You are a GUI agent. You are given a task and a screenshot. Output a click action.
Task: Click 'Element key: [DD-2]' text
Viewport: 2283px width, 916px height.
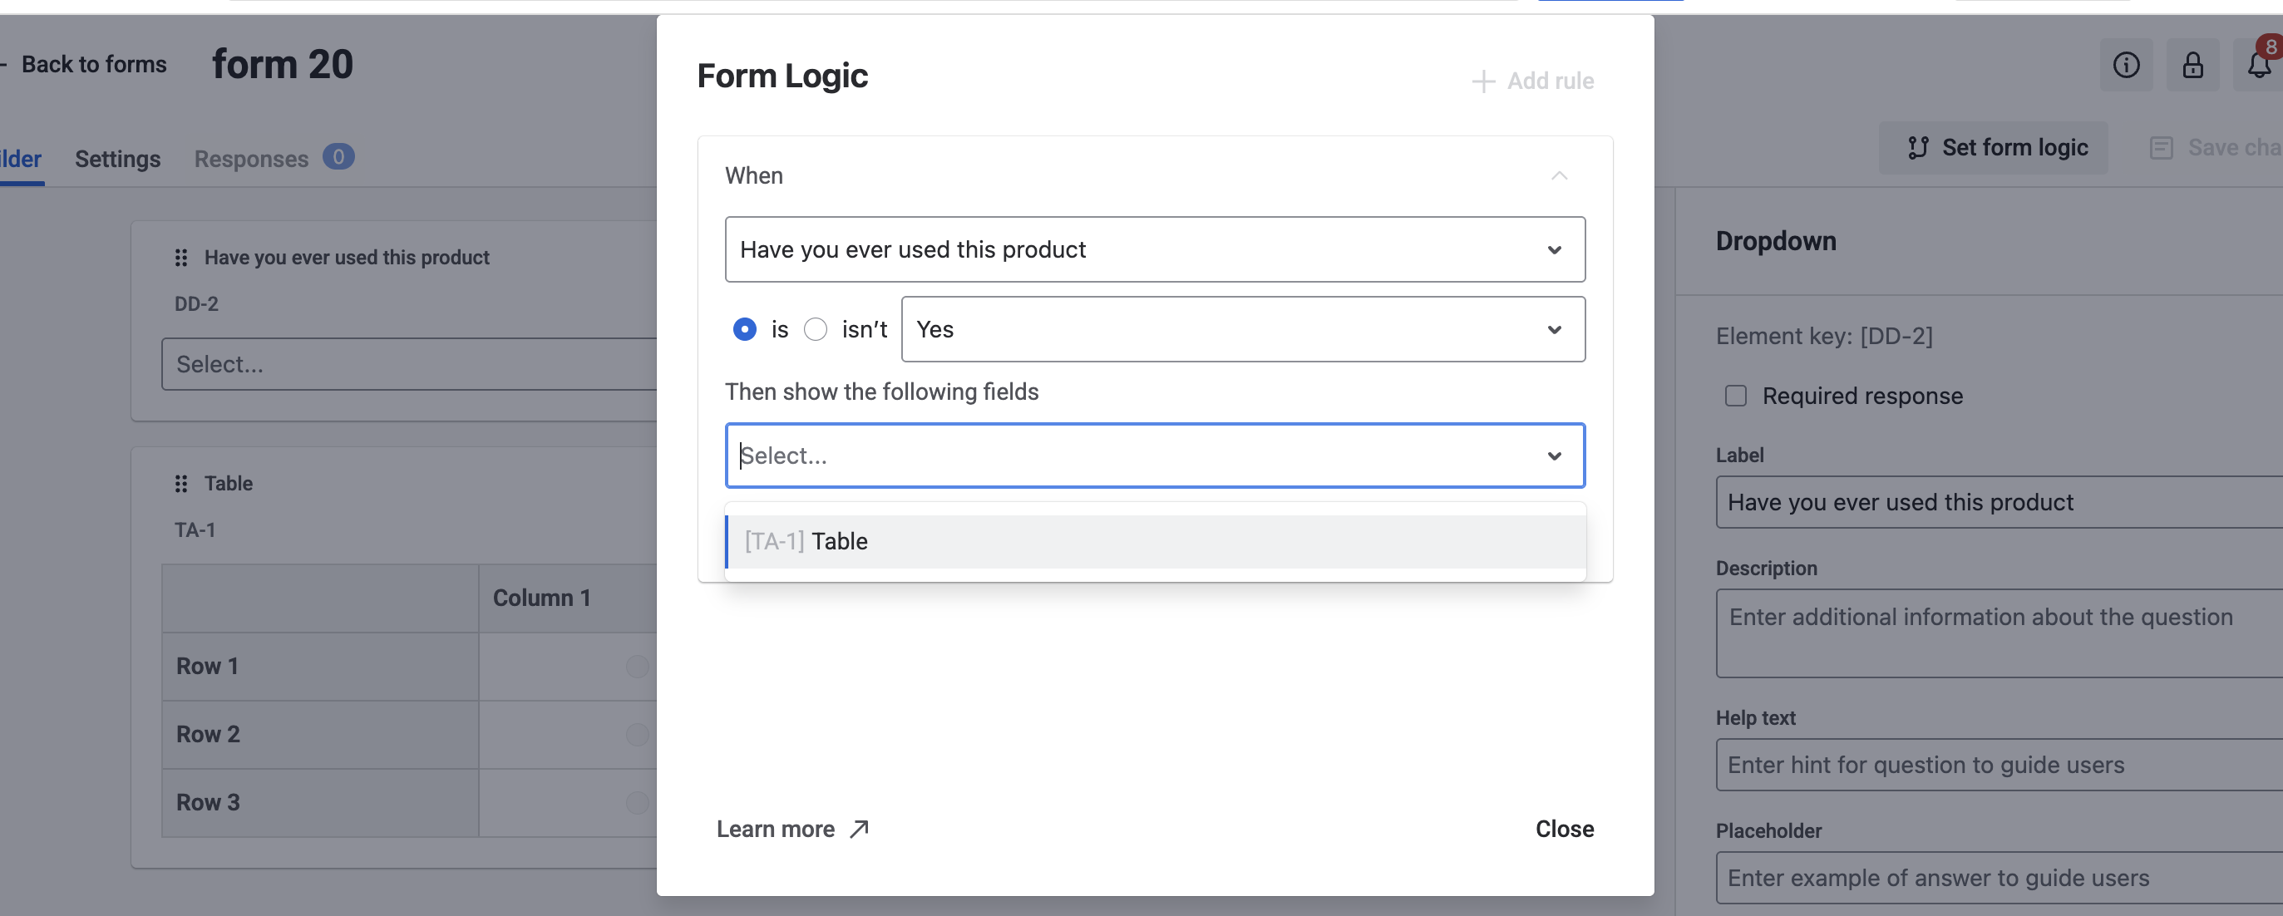coord(1824,337)
